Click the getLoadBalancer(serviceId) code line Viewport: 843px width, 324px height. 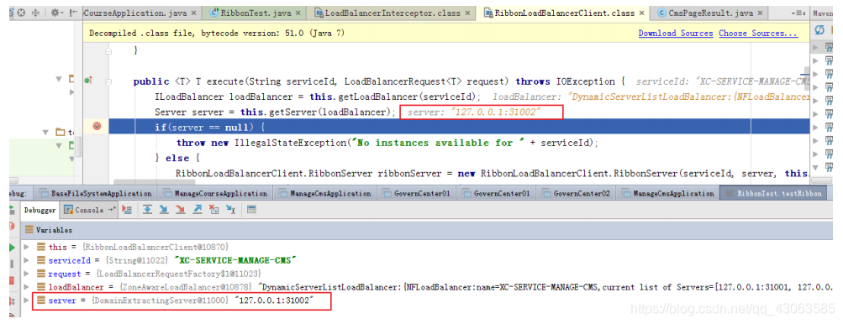point(318,97)
